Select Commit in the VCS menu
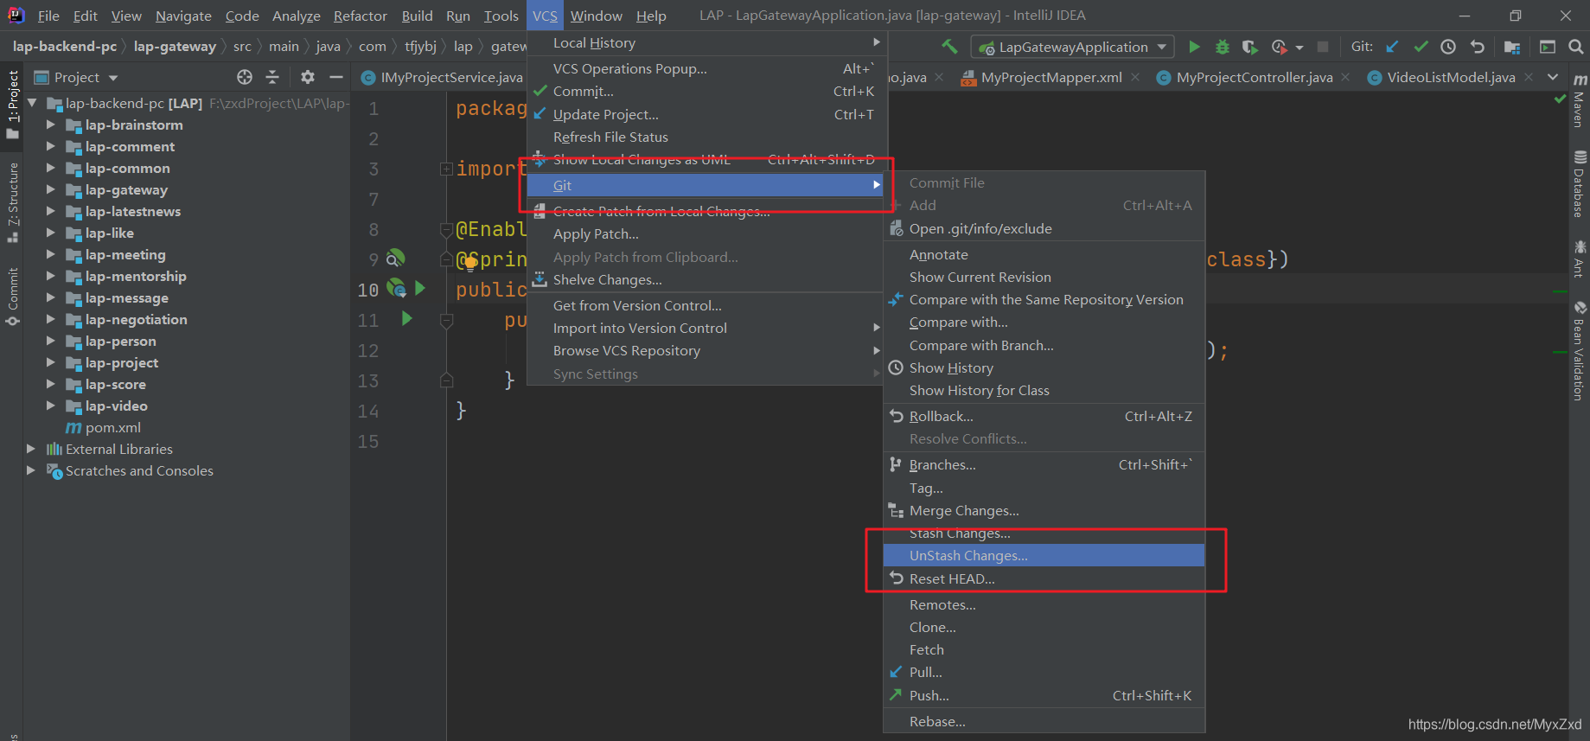 706,91
